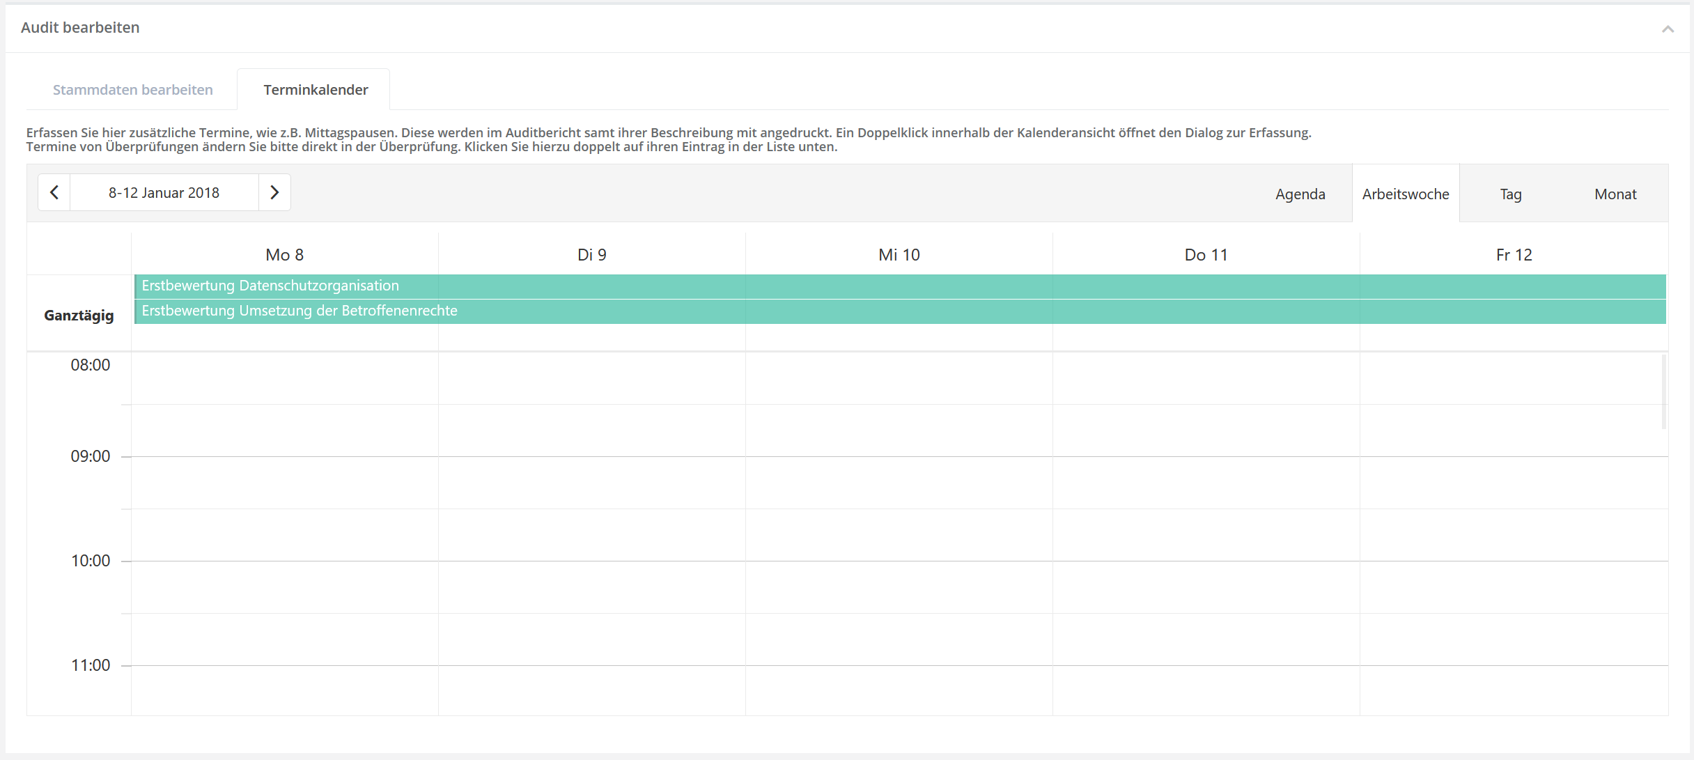This screenshot has height=760, width=1694.
Task: Click the 11:00 time label
Action: 91,665
